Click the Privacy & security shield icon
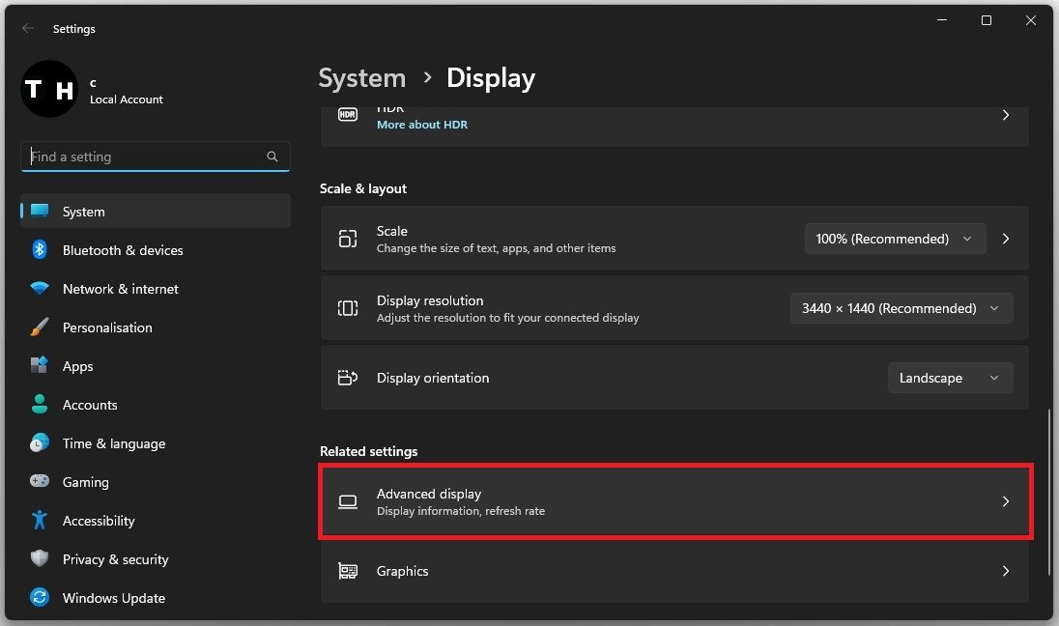 40,559
